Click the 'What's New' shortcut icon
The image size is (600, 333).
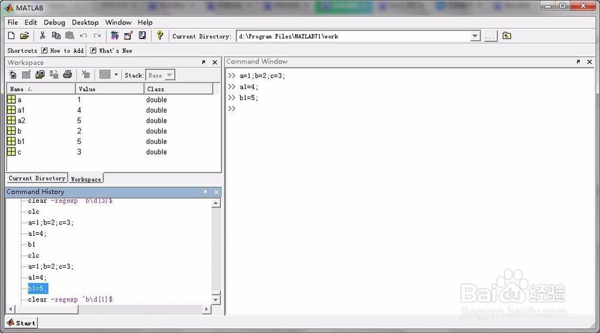(93, 50)
